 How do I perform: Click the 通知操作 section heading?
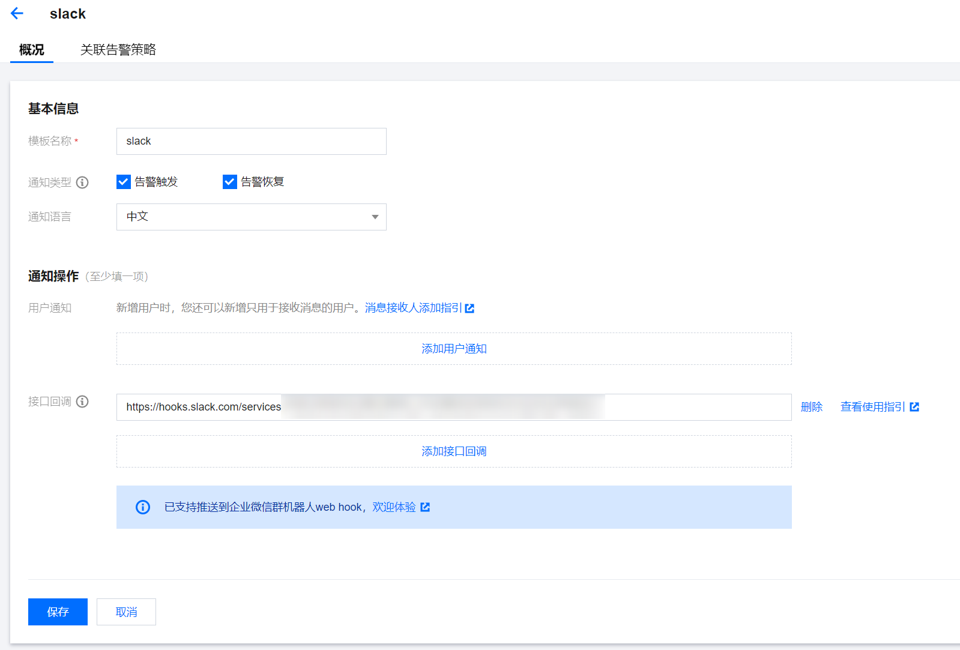click(x=53, y=276)
